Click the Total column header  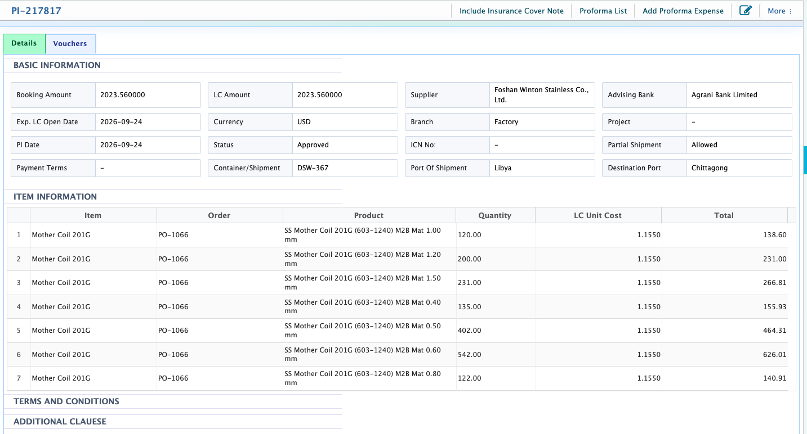pos(724,215)
